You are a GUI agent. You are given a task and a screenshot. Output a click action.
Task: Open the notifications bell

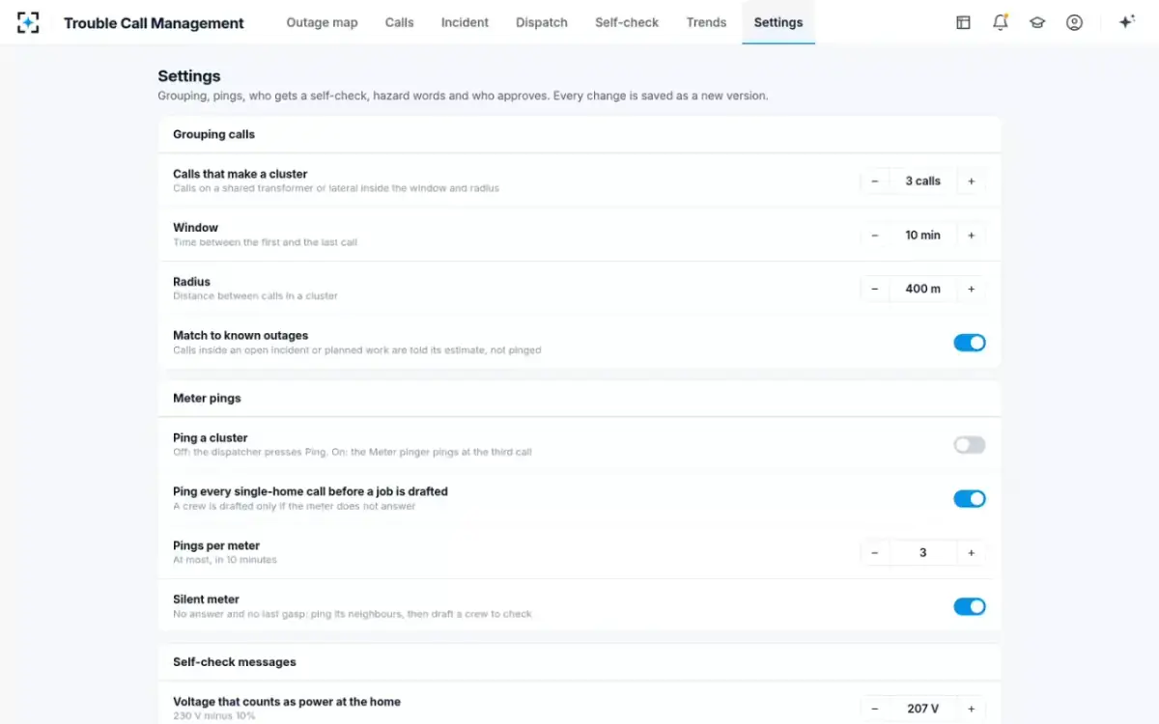click(x=1000, y=22)
